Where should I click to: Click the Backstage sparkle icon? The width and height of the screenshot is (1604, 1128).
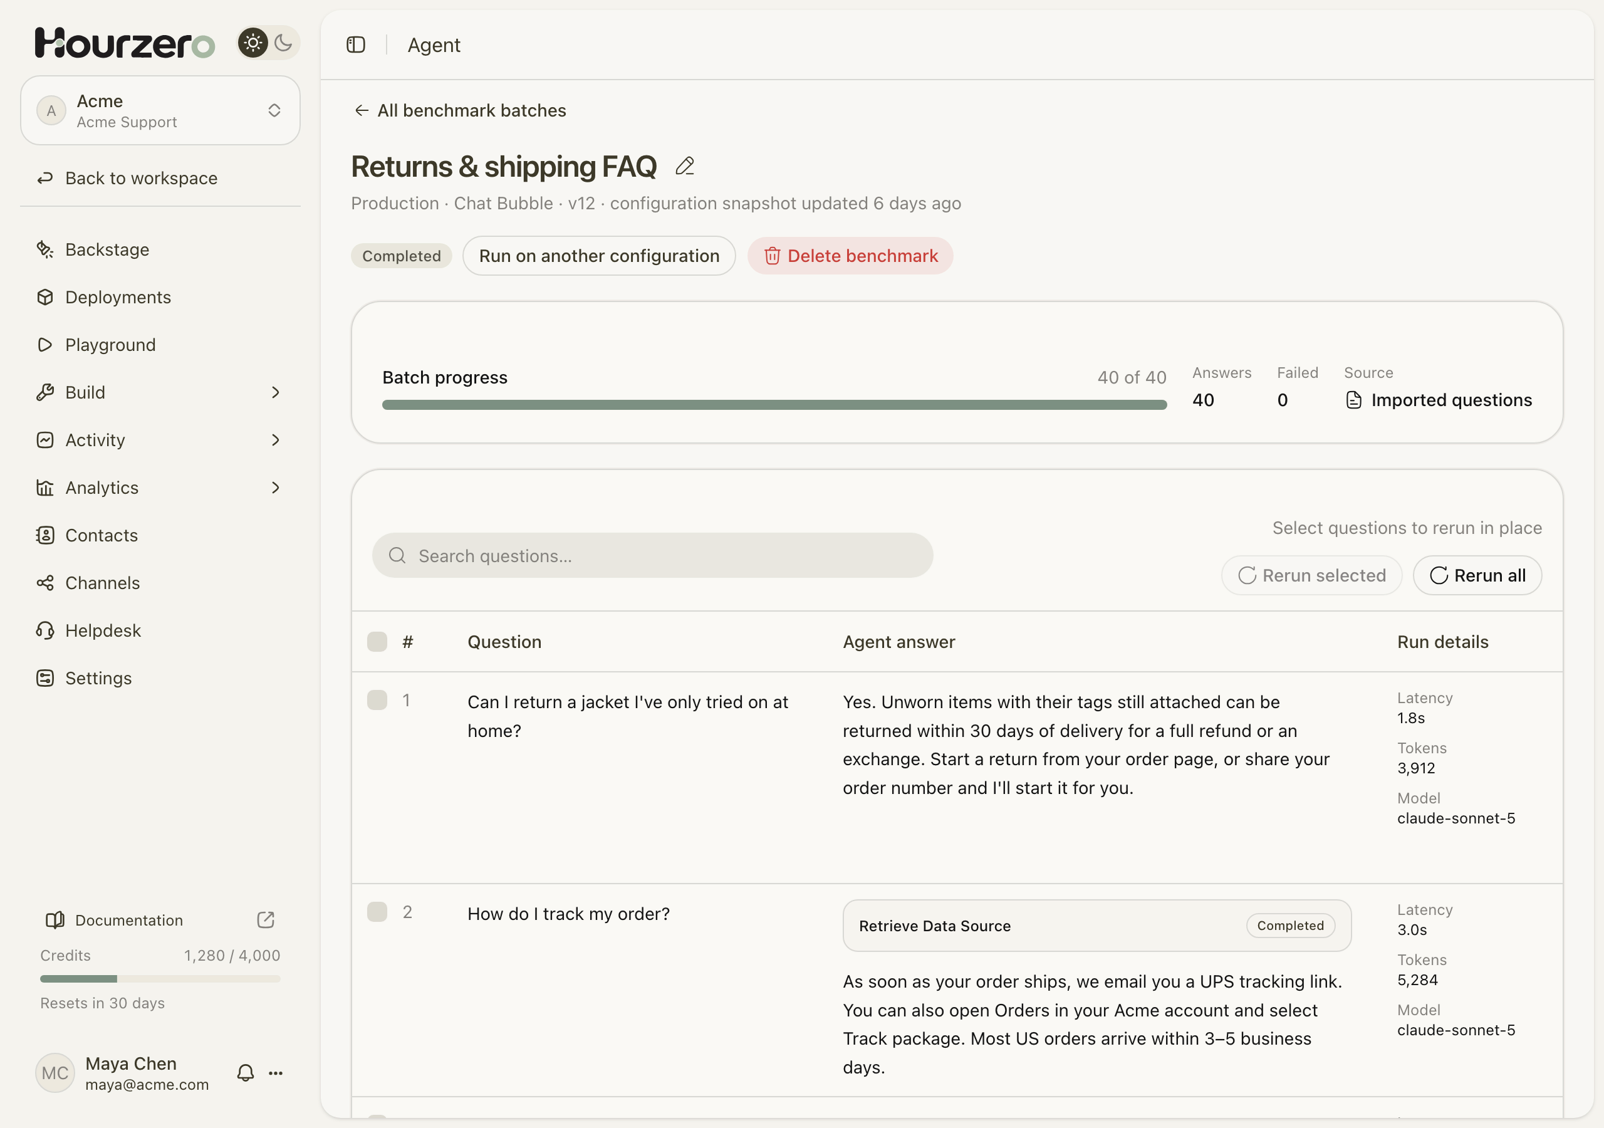coord(45,249)
